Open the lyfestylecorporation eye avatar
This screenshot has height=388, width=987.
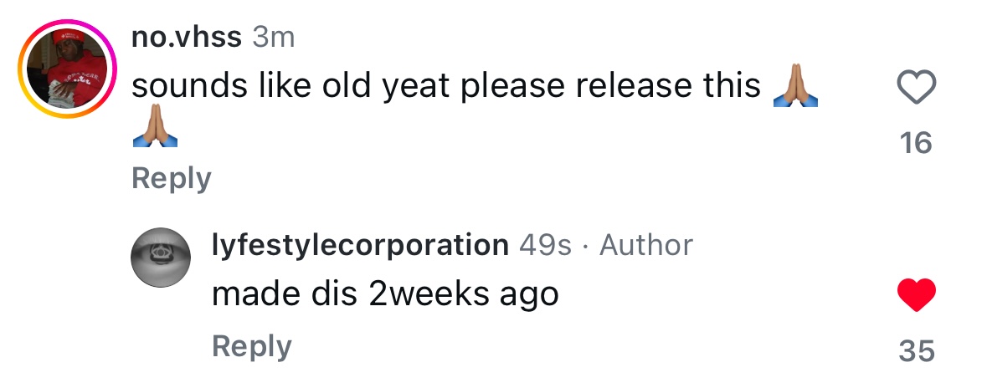[160, 258]
